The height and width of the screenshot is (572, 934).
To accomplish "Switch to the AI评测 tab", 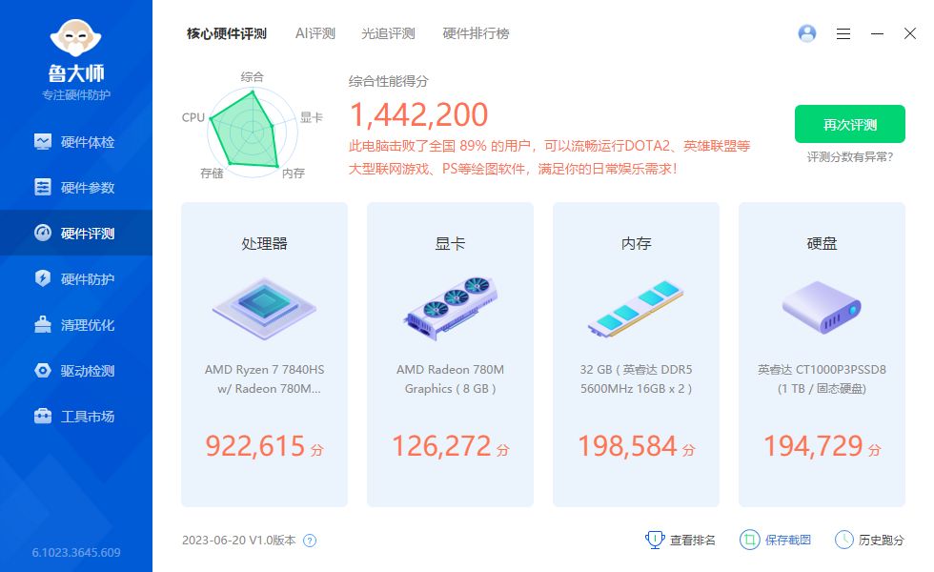I will click(315, 32).
